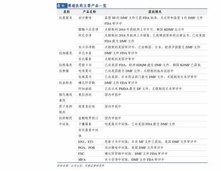
Task: Click product name '非达霉素'
Action: 85,59
